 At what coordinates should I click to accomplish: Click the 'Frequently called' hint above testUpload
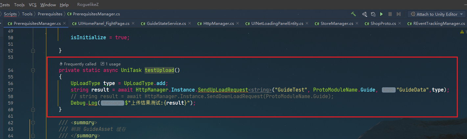tap(78, 64)
